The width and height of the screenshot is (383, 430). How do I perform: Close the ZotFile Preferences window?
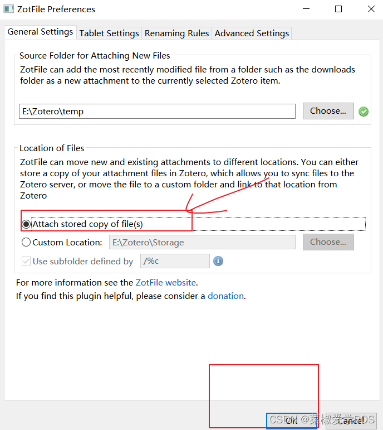click(371, 9)
